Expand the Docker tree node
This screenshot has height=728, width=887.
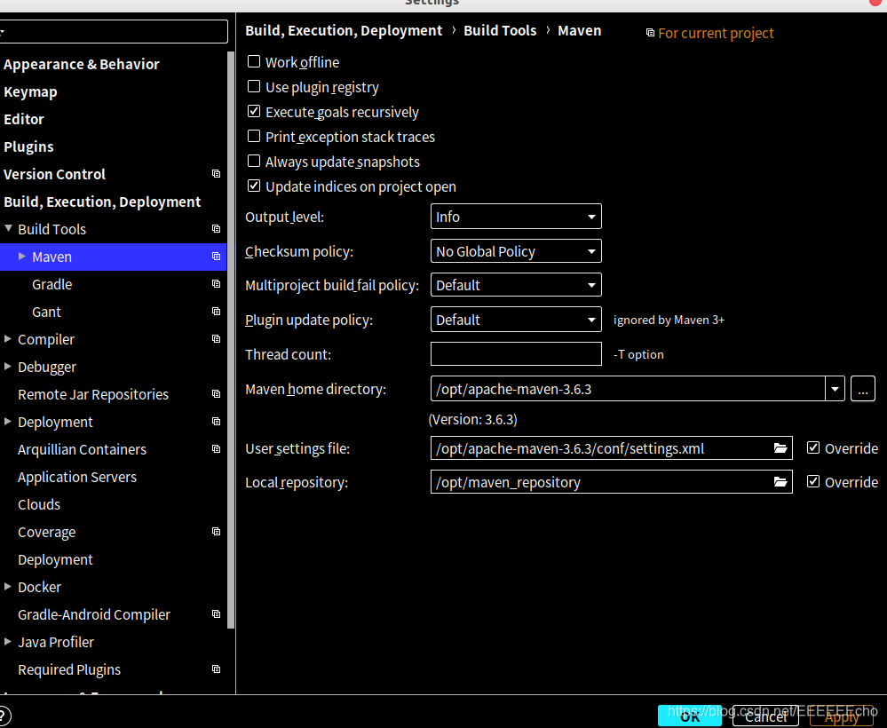click(8, 587)
